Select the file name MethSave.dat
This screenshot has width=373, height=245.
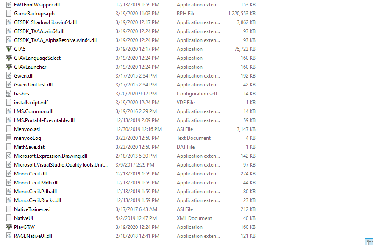point(29,147)
